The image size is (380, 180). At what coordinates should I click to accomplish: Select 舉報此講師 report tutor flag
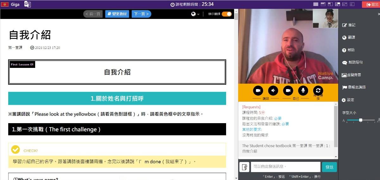coord(354,87)
